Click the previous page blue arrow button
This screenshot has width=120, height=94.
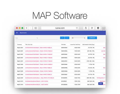[x=62, y=38]
